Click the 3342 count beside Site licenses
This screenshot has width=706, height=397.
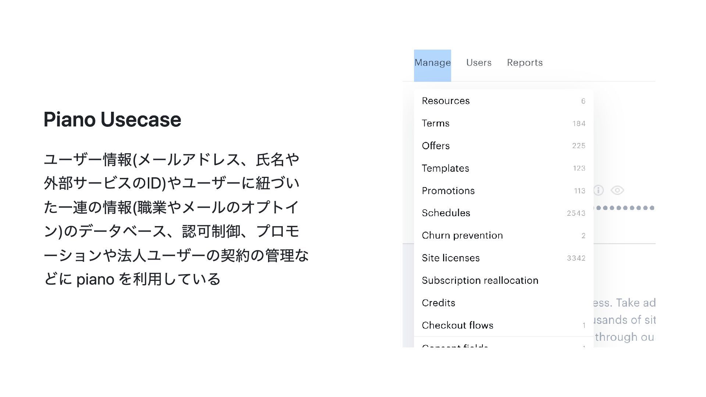point(576,258)
